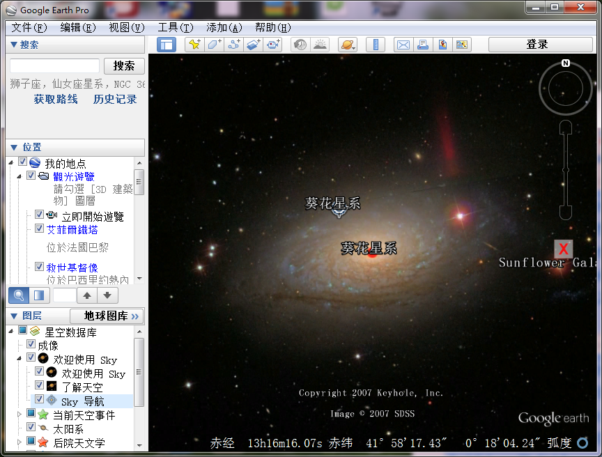Image resolution: width=602 pixels, height=457 pixels.
Task: Send by email using envelope icon
Action: 403,45
